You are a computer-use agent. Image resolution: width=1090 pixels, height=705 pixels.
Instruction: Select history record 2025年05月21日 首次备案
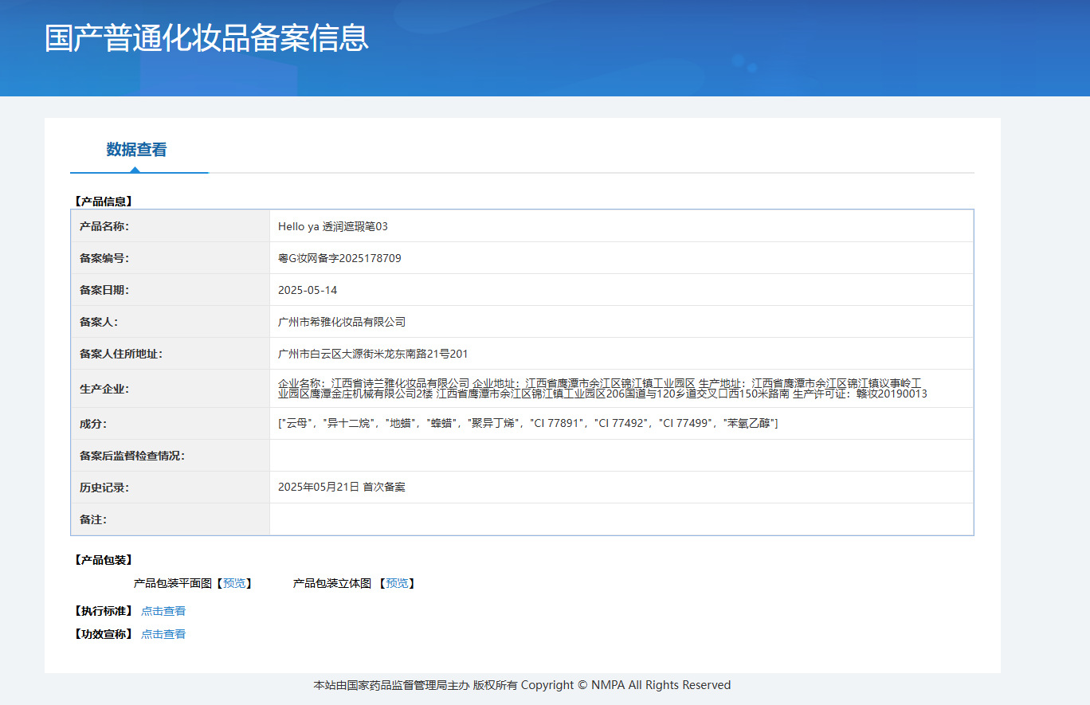tap(342, 488)
